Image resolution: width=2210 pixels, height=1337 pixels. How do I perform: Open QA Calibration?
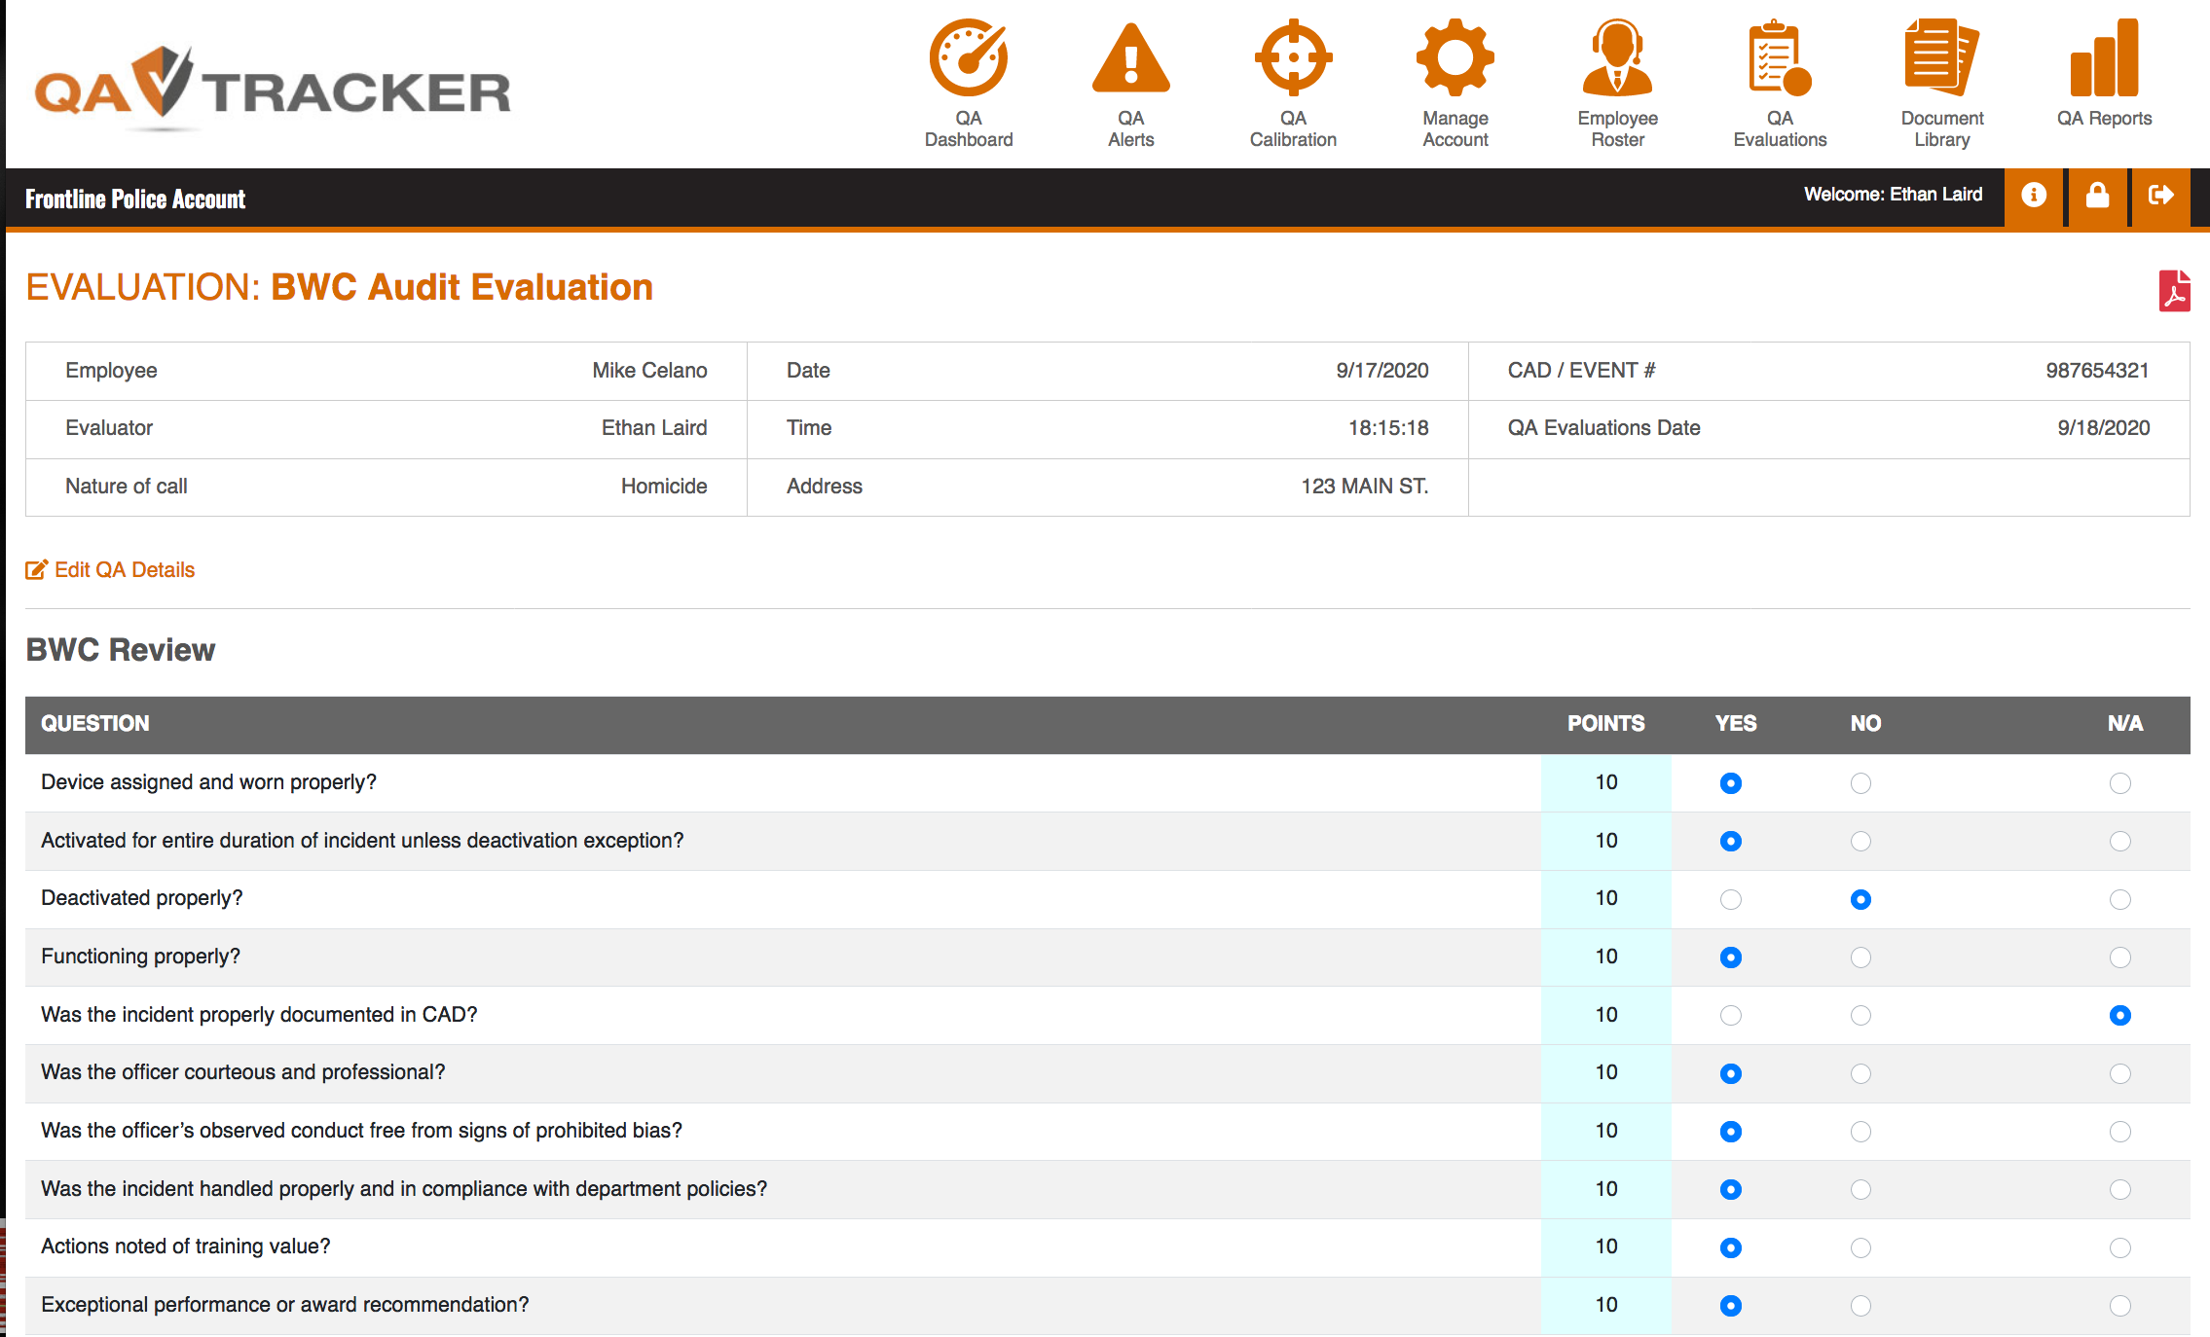pos(1293,83)
